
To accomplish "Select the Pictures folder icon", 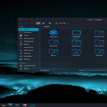I will [77, 51].
